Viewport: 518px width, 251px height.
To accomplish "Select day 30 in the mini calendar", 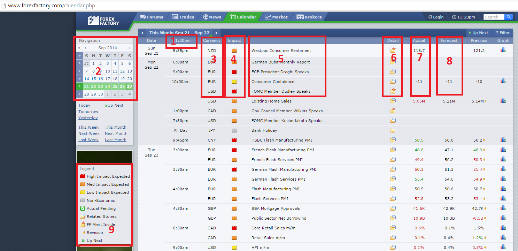I will (x=100, y=94).
